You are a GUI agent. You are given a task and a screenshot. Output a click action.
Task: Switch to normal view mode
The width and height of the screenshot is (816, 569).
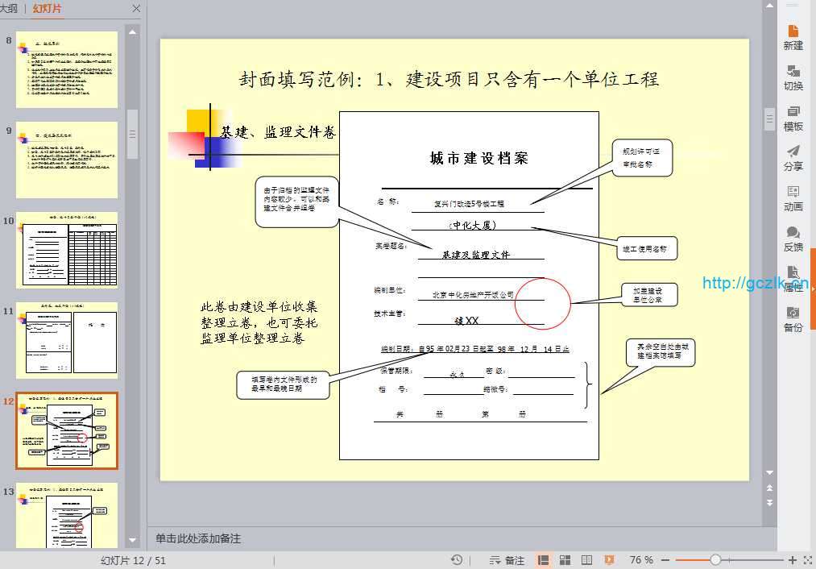(x=544, y=560)
